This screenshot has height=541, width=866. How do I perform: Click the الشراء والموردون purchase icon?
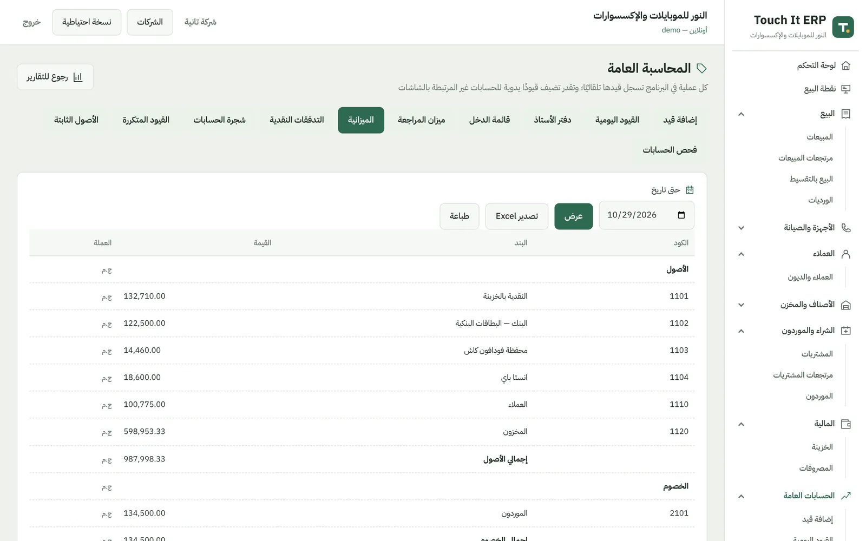point(846,331)
